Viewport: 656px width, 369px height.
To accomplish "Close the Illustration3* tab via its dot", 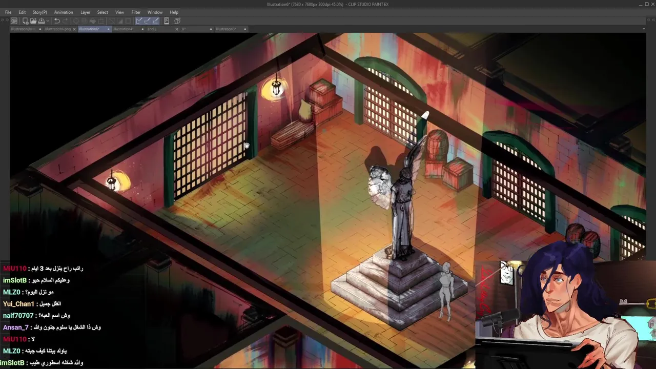I will click(x=245, y=29).
